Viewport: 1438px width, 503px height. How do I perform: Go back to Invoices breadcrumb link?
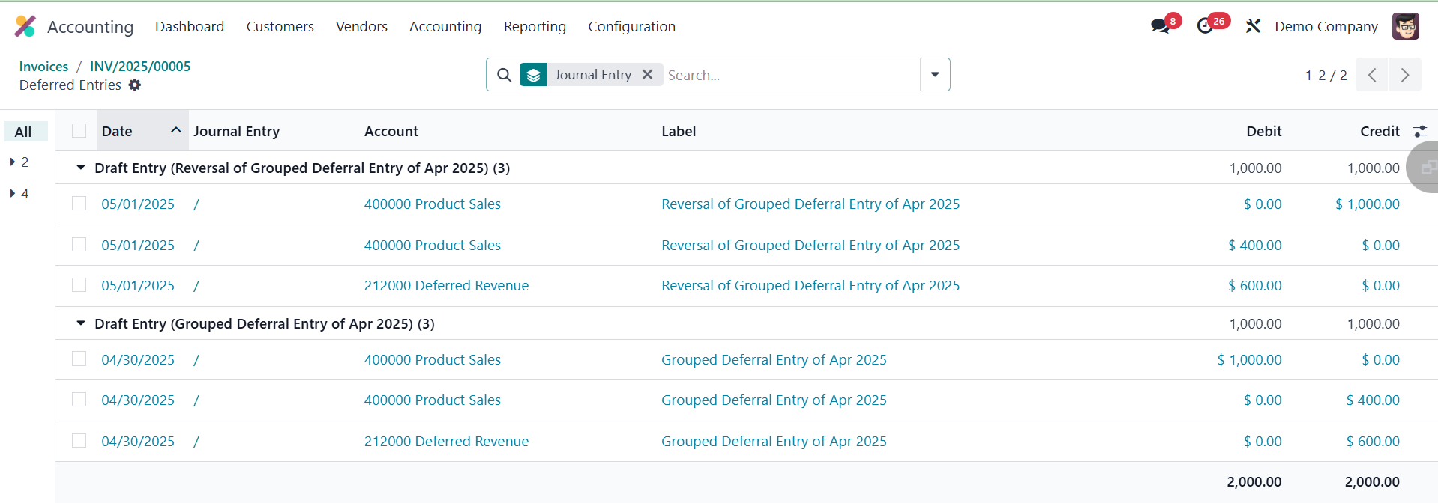click(43, 67)
